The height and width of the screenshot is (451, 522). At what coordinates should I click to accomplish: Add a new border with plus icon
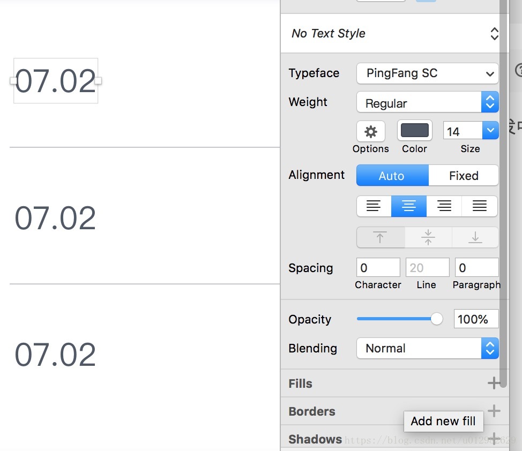[494, 411]
